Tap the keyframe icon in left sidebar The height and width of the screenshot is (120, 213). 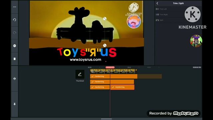click(x=15, y=46)
